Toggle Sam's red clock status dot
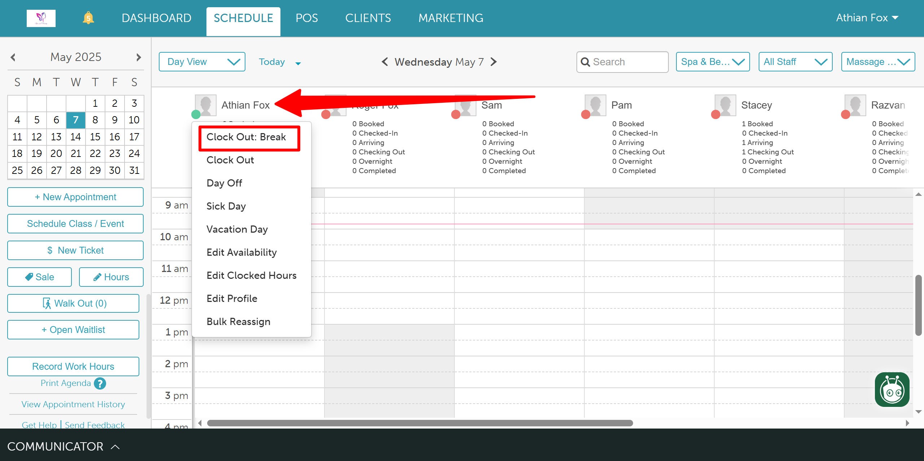Screen dimensions: 924x461 pos(456,115)
